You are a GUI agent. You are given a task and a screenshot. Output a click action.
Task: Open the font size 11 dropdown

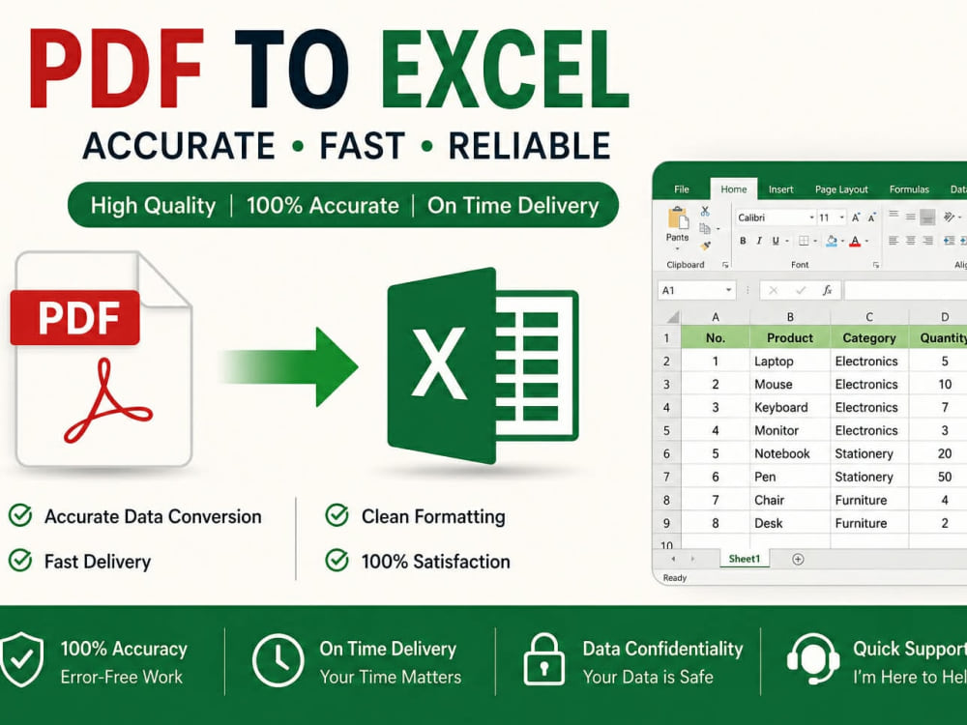(x=842, y=217)
